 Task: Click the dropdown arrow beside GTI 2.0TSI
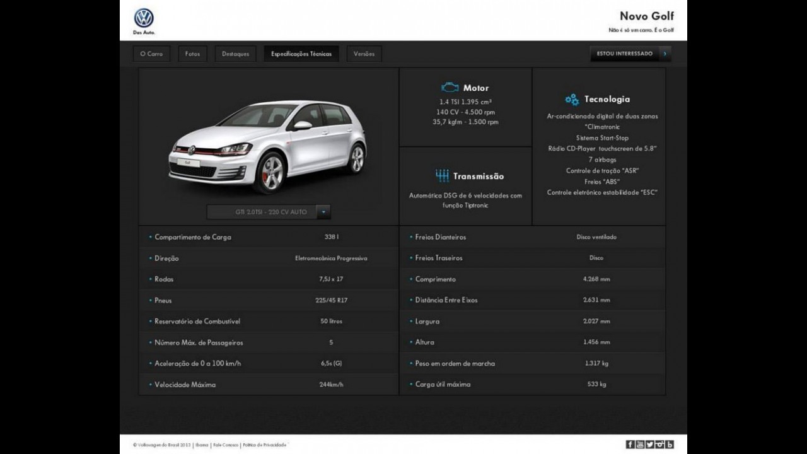pos(323,212)
